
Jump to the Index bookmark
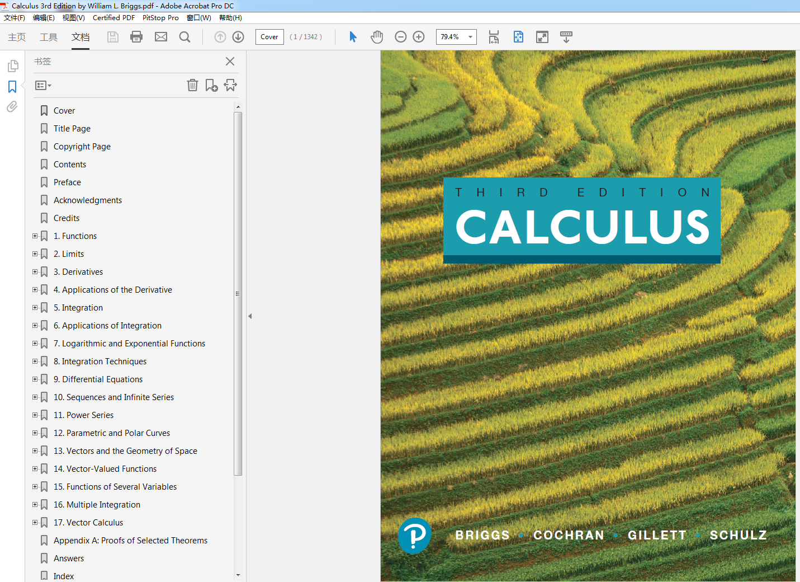click(64, 576)
